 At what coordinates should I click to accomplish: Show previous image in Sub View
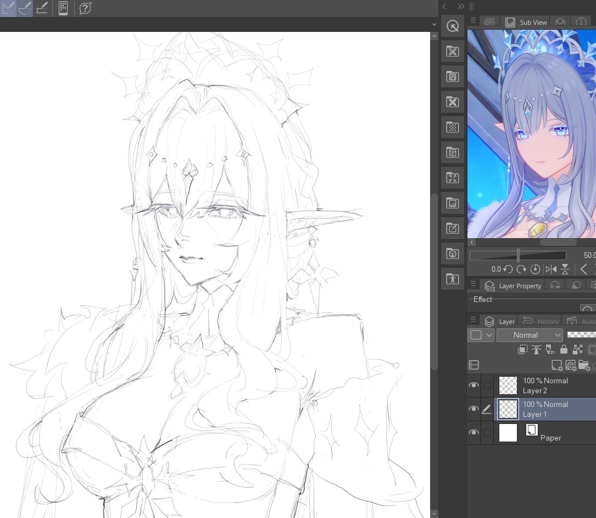[x=583, y=269]
